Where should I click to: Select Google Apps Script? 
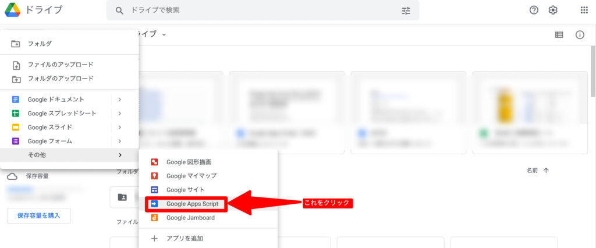click(208, 204)
